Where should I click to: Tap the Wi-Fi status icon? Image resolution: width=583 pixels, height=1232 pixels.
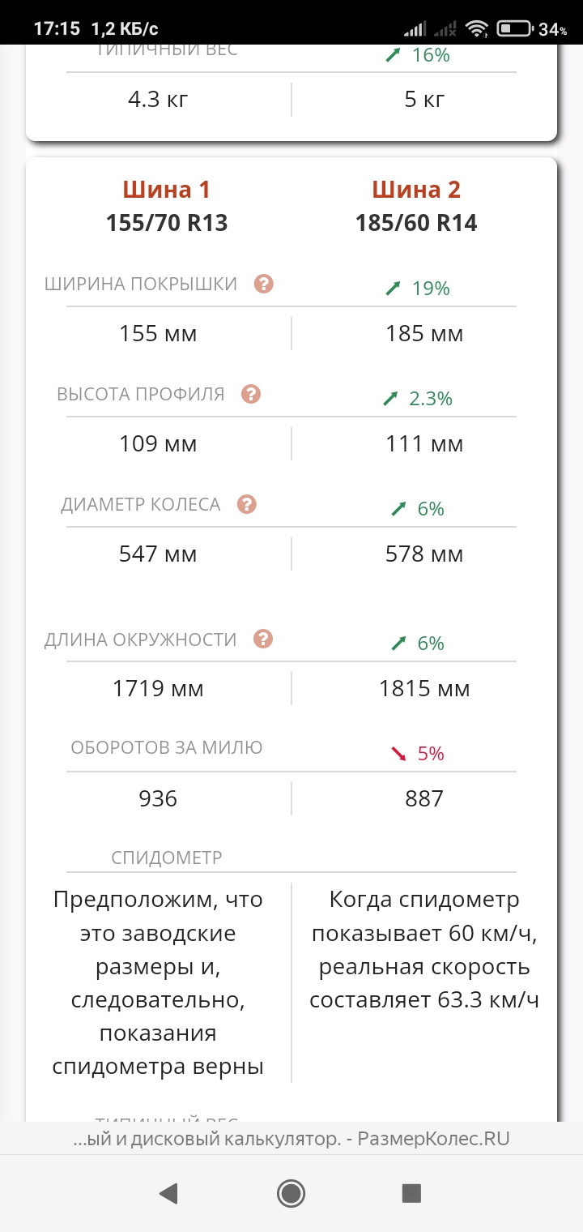pyautogui.click(x=478, y=29)
